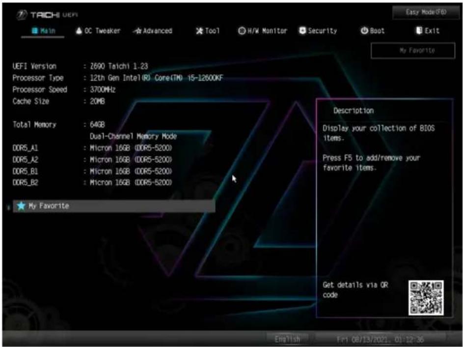Image resolution: width=463 pixels, height=347 pixels.
Task: Click the Cache Size 20MB value
Action: pyautogui.click(x=97, y=101)
